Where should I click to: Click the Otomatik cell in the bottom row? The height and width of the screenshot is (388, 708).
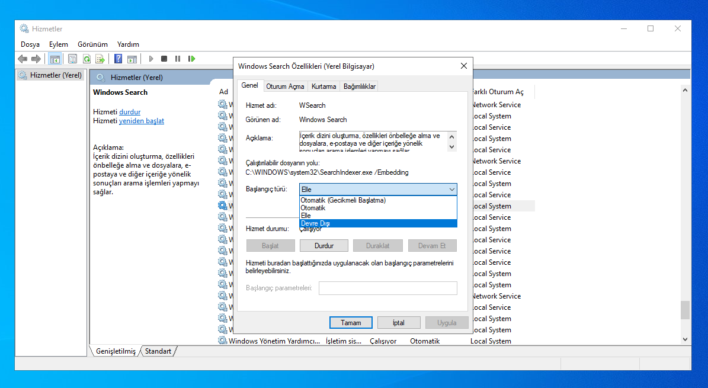click(x=425, y=341)
